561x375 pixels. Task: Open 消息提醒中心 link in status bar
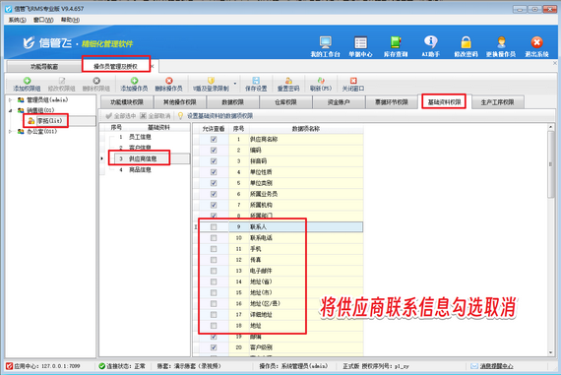click(496, 366)
